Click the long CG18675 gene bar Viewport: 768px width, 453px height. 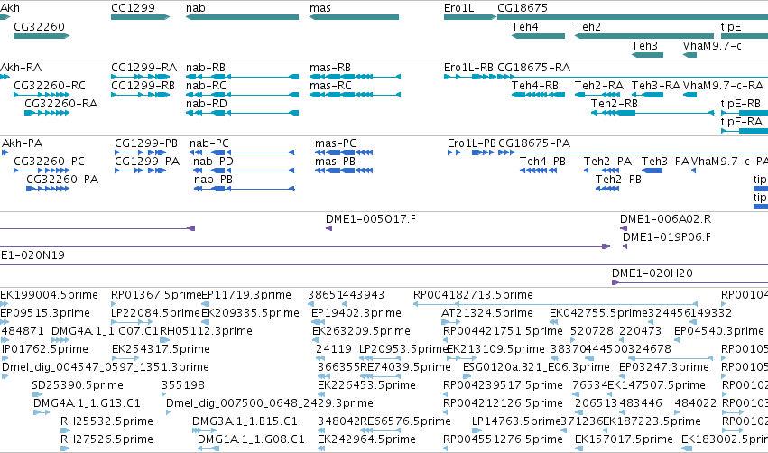[633, 17]
